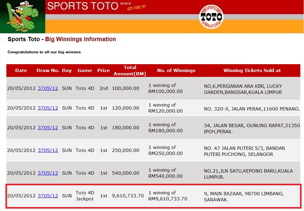The height and width of the screenshot is (211, 304).
Task: Click the green parrot mascot logo
Action: pyautogui.click(x=22, y=17)
